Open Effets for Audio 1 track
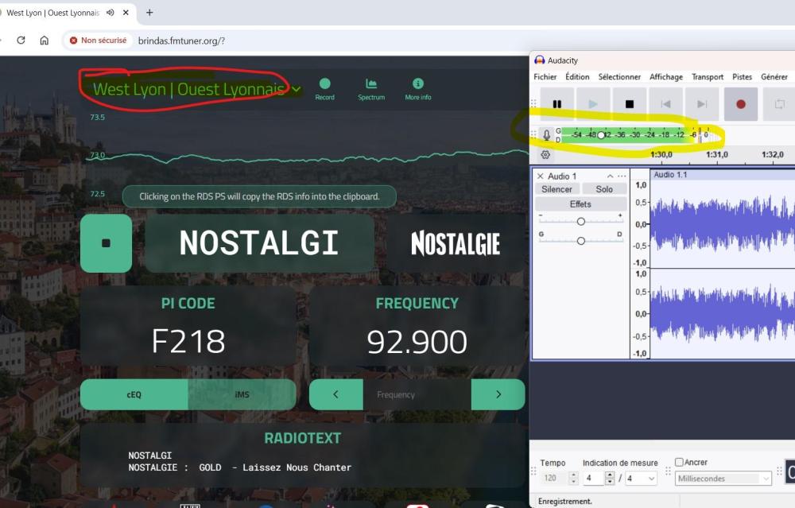Image resolution: width=795 pixels, height=508 pixels. [x=580, y=204]
